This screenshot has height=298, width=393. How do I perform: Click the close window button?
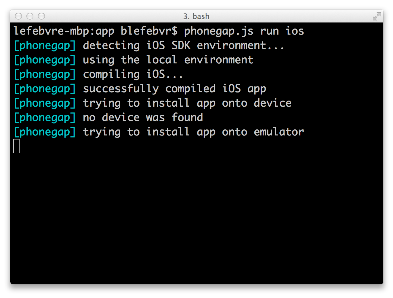pos(18,16)
